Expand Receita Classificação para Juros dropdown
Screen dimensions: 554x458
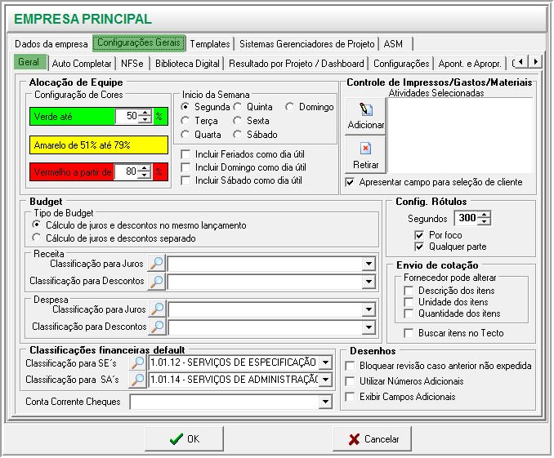tap(369, 264)
